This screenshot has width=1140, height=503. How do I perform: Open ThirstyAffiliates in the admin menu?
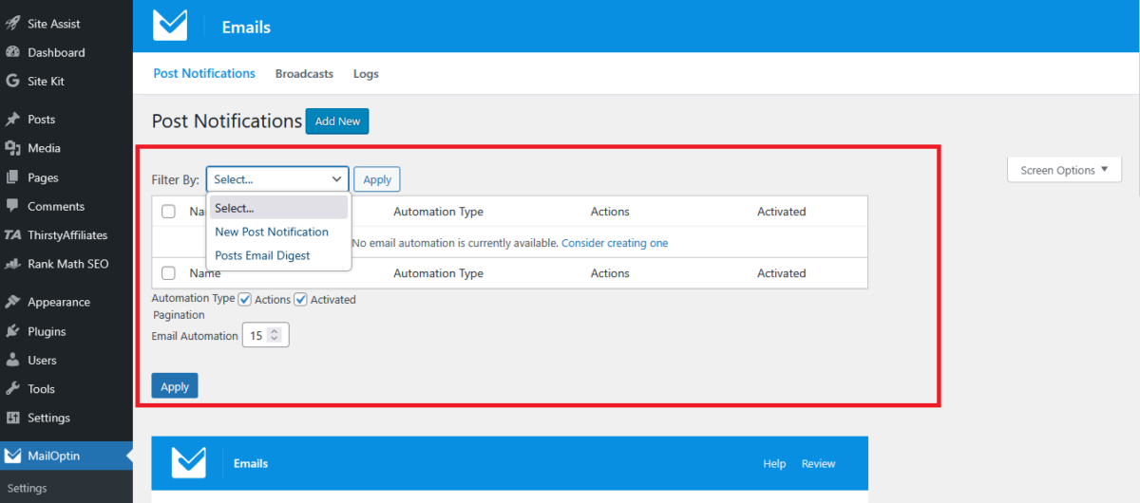(66, 235)
